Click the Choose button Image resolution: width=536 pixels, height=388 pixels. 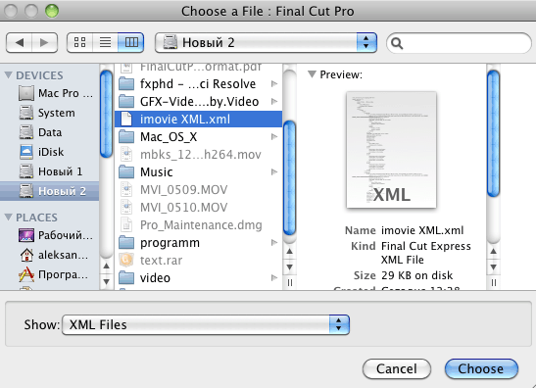[481, 368]
